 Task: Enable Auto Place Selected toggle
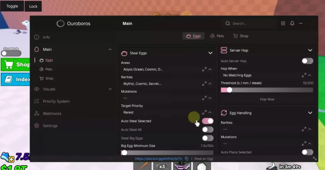coord(307,152)
